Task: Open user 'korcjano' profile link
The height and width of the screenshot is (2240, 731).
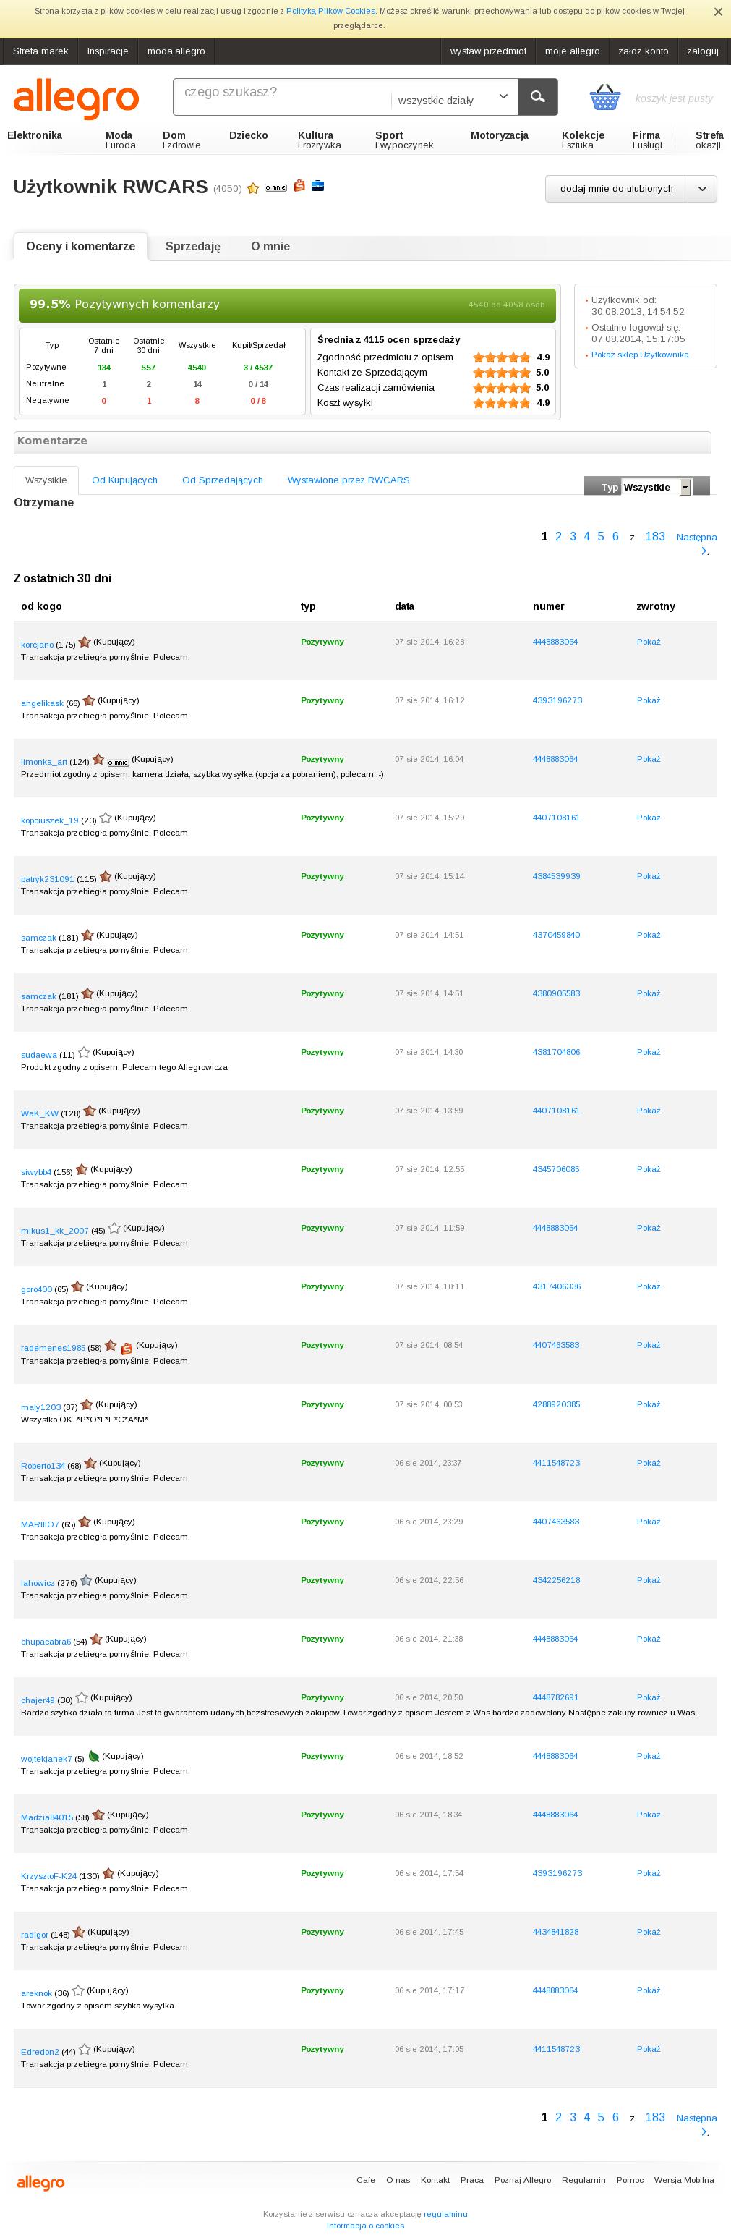Action: pyautogui.click(x=38, y=645)
